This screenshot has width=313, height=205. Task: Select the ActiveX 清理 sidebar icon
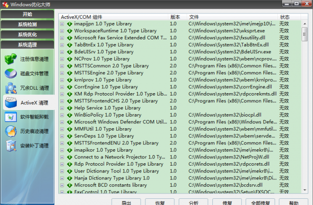(11, 103)
